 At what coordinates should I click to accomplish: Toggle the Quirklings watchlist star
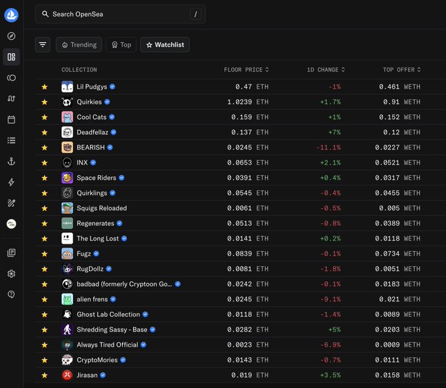click(45, 193)
